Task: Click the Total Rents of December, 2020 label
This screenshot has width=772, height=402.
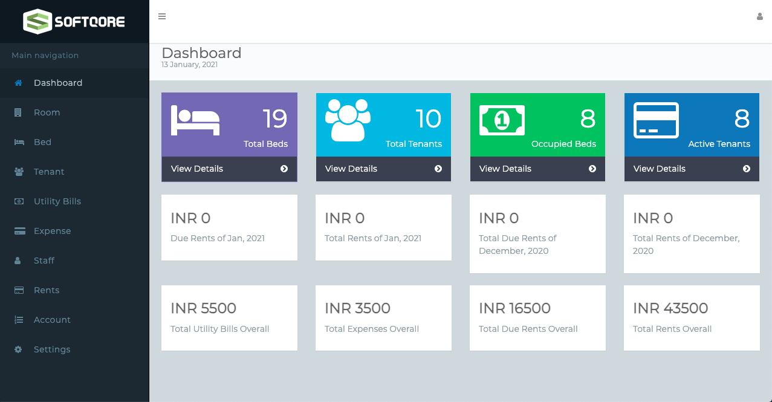Action: click(x=686, y=244)
